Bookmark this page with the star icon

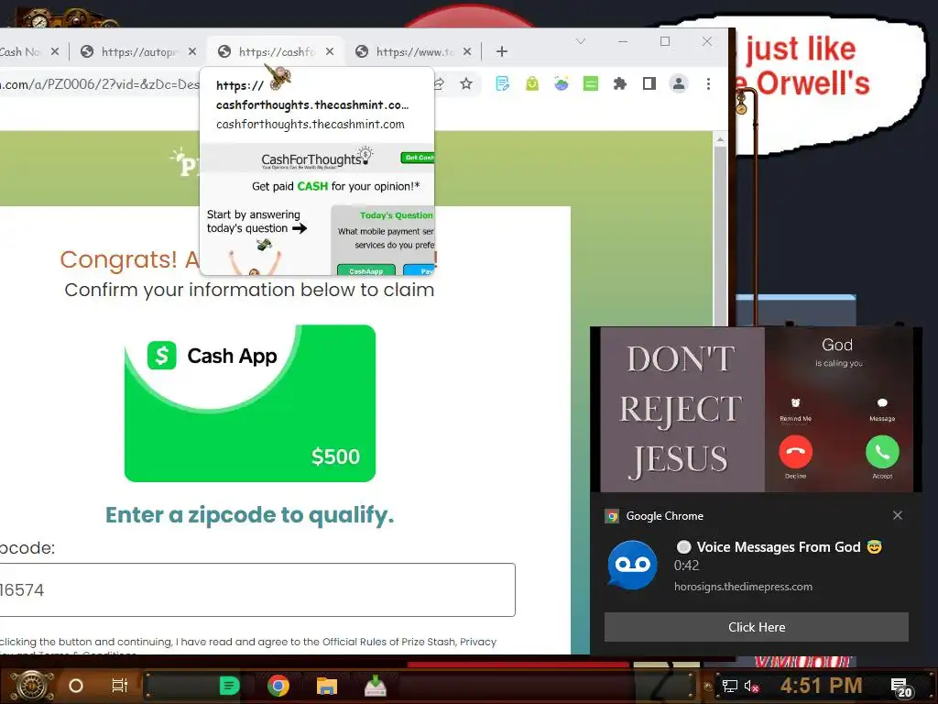click(466, 83)
